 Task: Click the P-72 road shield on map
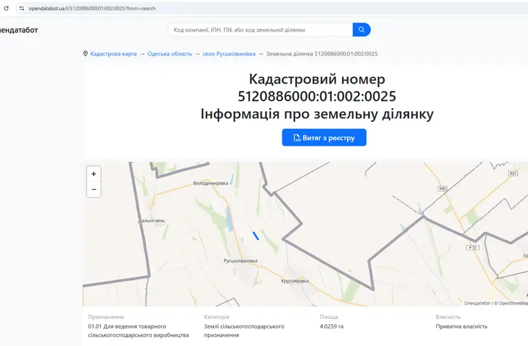(x=473, y=248)
